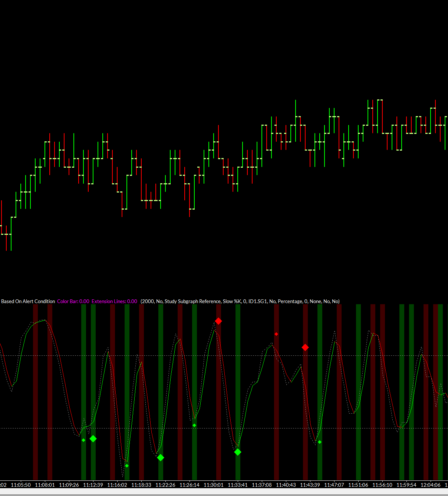Click the study input parameters text starting '(2000, No'
448x496 pixels.
pos(240,301)
